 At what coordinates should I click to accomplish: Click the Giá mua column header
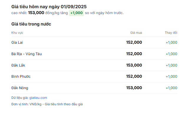[136, 33]
